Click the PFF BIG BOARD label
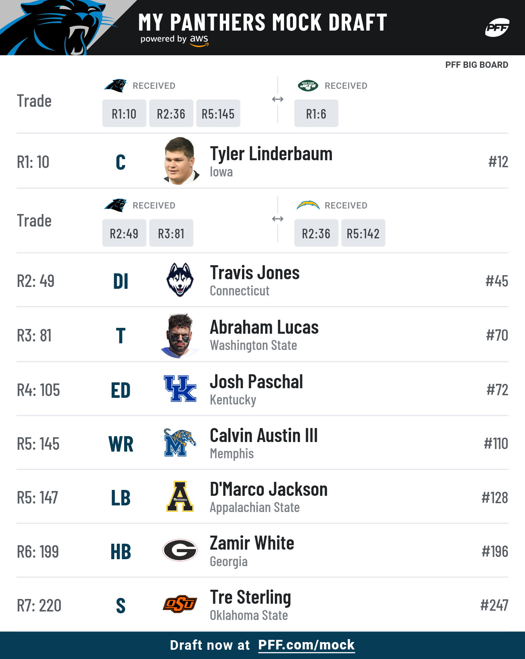Viewport: 525px width, 659px height. coord(477,65)
